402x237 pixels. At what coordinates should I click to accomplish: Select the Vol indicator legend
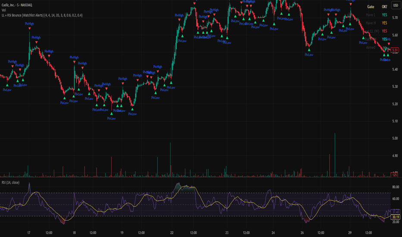coord(3,10)
